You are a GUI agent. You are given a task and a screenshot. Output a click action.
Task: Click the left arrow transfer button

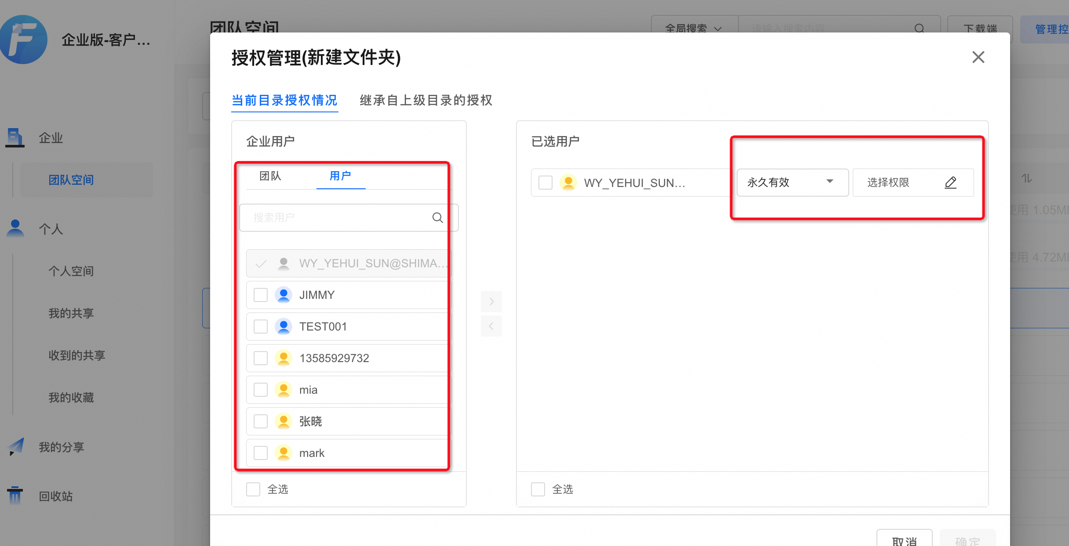(x=491, y=326)
